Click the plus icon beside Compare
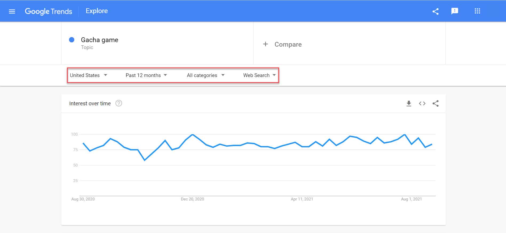The image size is (506, 233). pos(265,44)
